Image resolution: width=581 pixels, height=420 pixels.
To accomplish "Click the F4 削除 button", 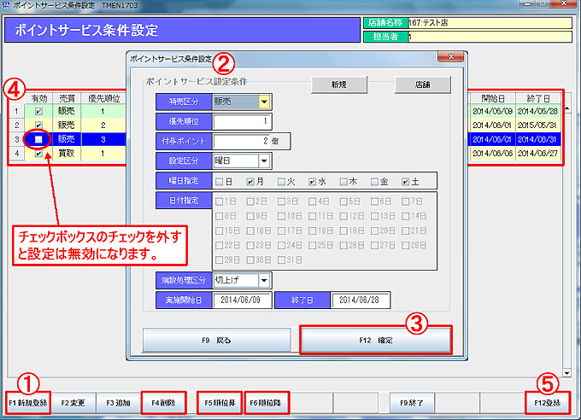I will click(163, 403).
